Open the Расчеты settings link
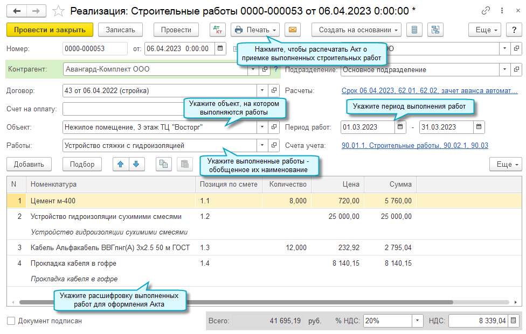This screenshot has height=334, width=526. pos(430,91)
